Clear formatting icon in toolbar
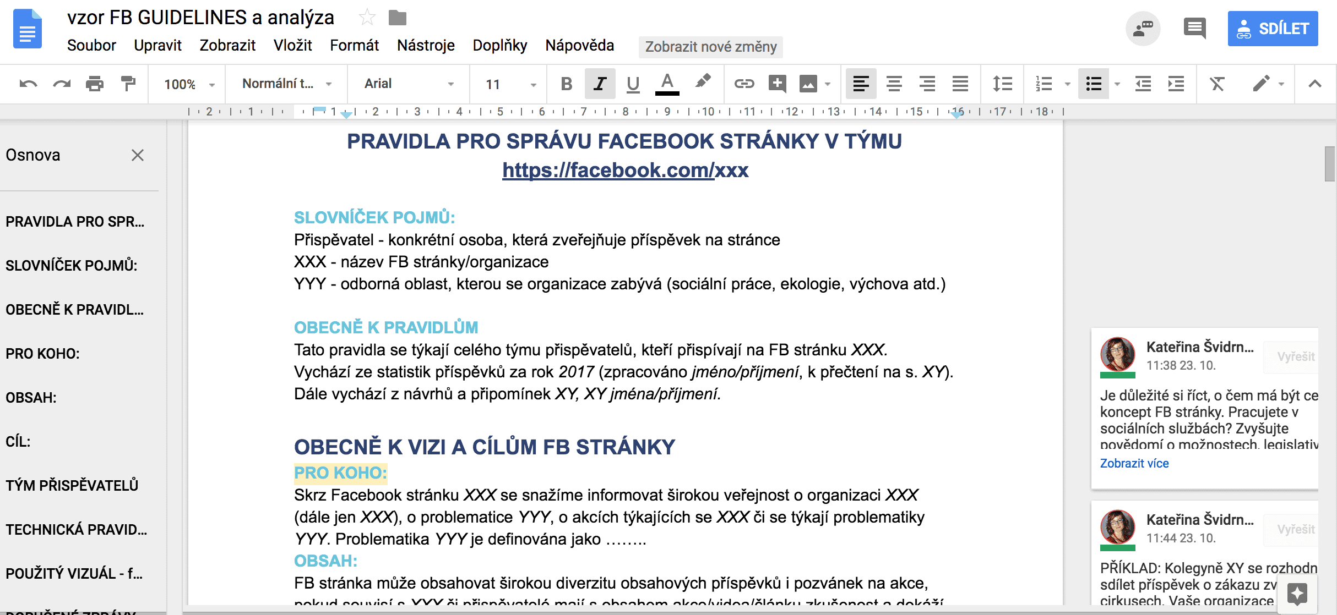The width and height of the screenshot is (1337, 615). (x=1217, y=84)
